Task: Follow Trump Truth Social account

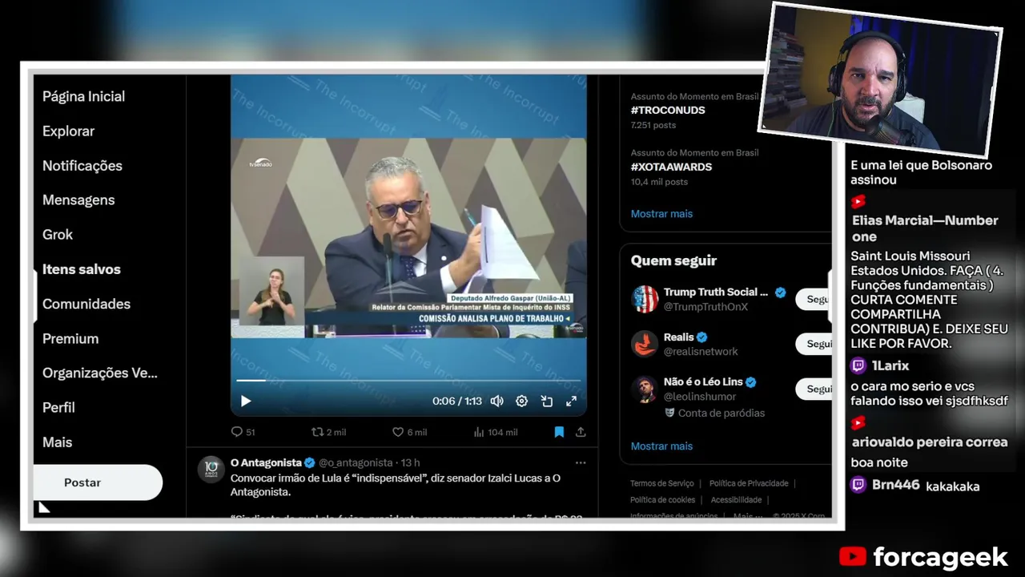Action: [813, 299]
